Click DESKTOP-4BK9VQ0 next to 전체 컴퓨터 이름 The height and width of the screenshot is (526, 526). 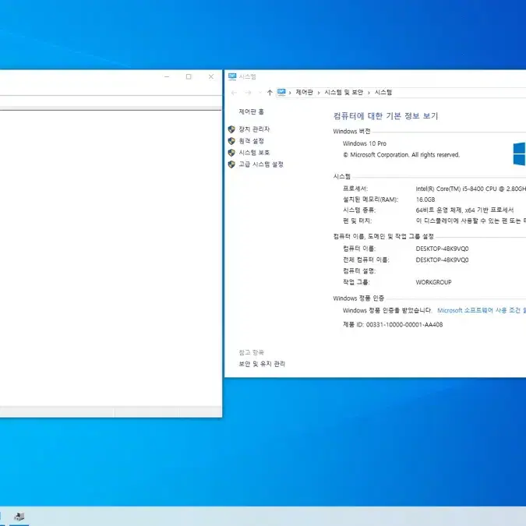pyautogui.click(x=442, y=260)
